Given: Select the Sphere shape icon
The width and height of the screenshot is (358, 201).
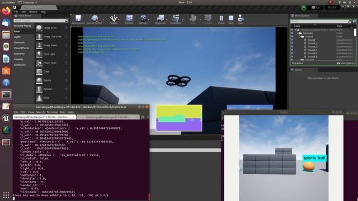Looking at the screenshot, I should pyautogui.click(x=39, y=80).
